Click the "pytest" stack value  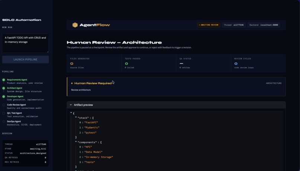tap(90, 133)
